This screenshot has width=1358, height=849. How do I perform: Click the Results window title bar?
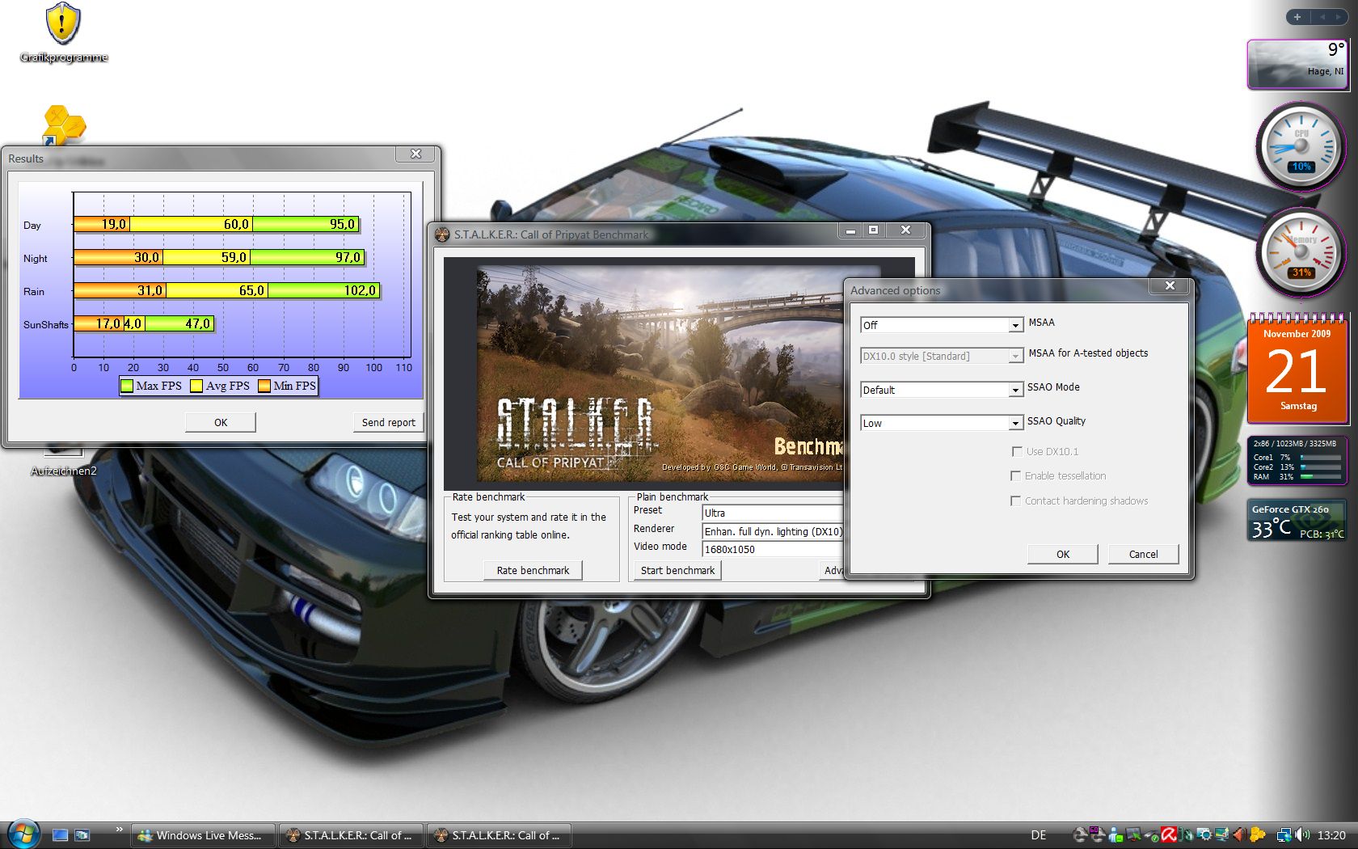202,158
